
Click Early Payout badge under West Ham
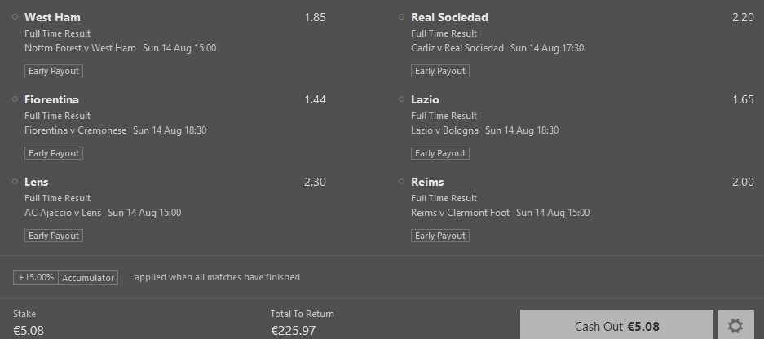(54, 71)
